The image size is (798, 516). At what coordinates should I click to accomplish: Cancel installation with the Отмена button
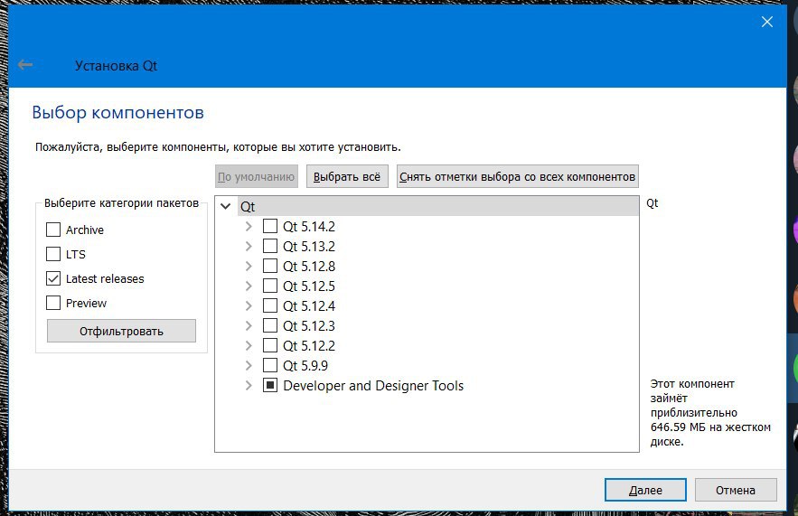736,490
